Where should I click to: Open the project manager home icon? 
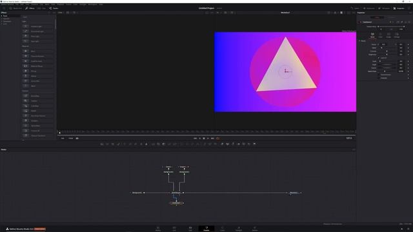click(401, 229)
